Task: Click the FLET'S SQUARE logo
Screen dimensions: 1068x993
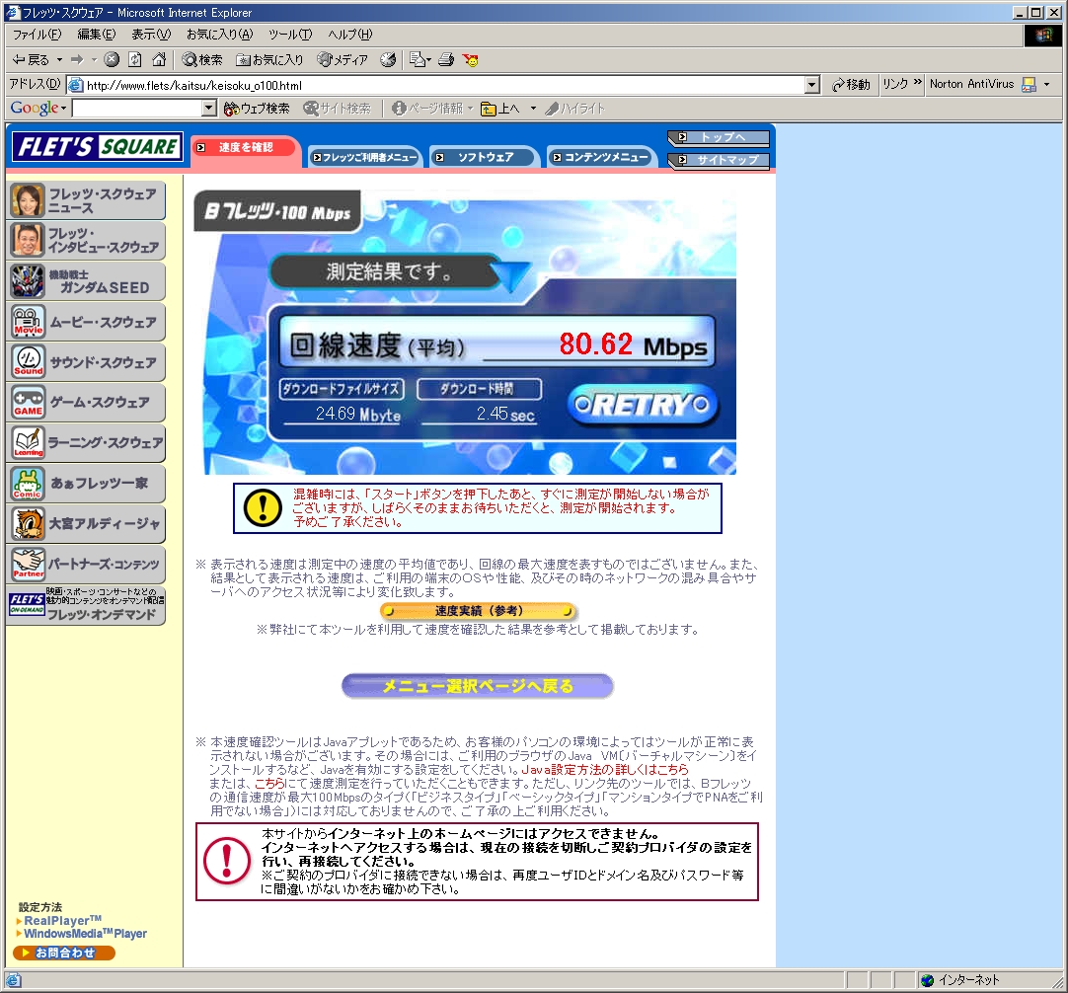Action: [x=98, y=146]
